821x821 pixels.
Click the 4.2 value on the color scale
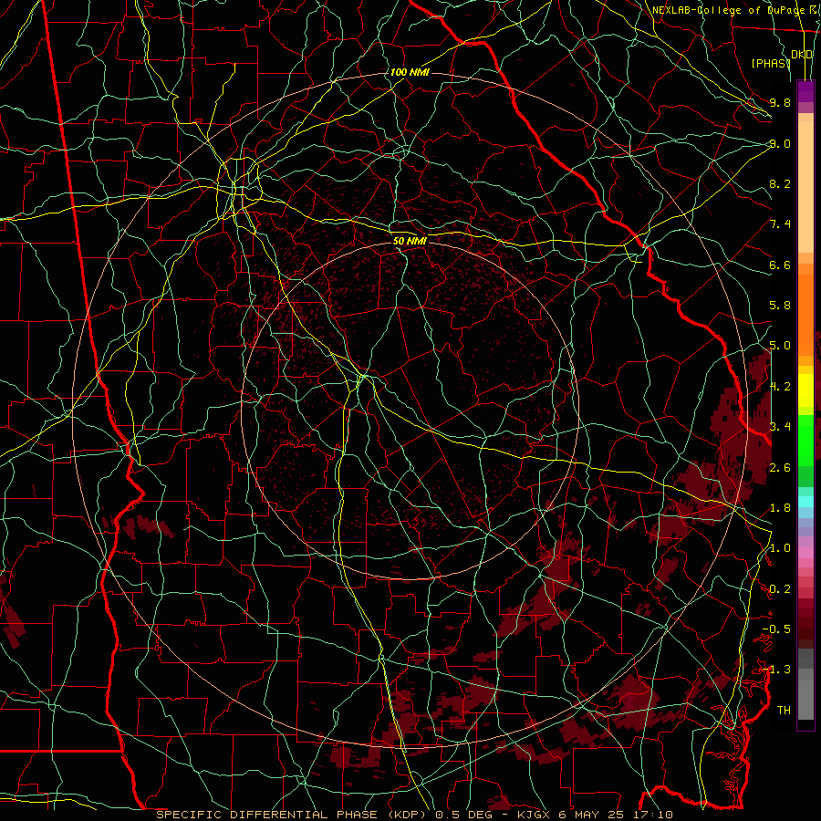pyautogui.click(x=780, y=387)
